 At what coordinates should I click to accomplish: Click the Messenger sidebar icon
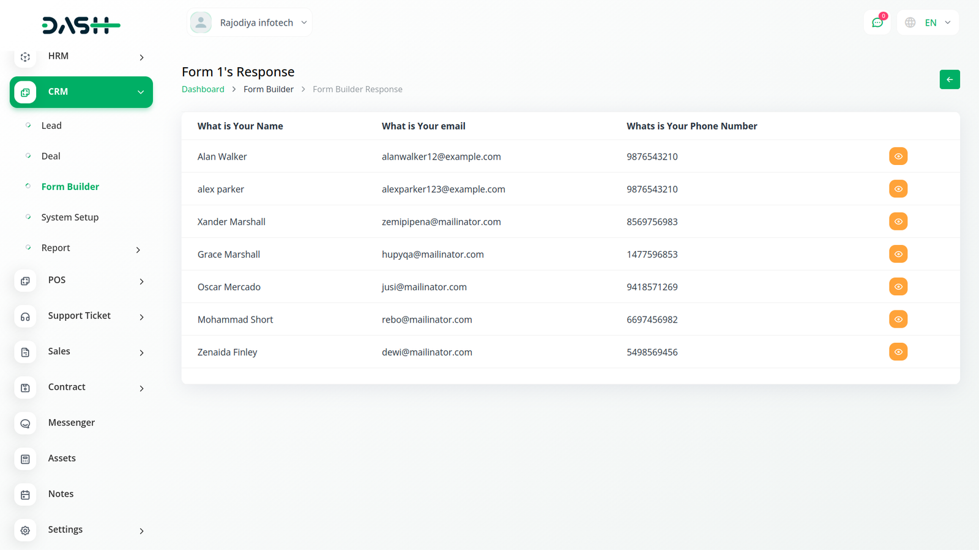pos(25,423)
